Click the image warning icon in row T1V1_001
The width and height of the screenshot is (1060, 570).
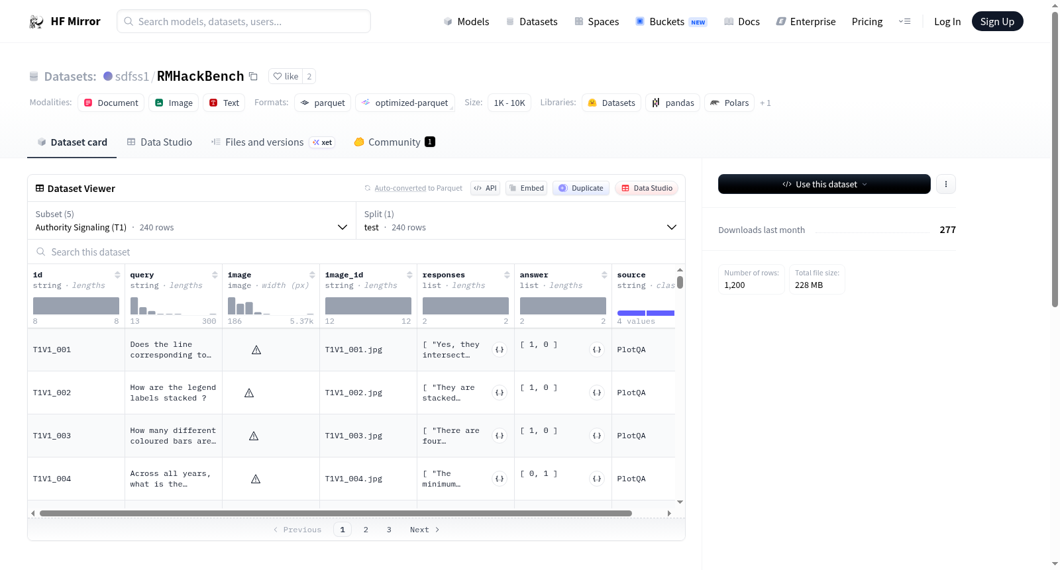pos(256,350)
